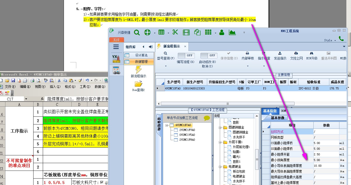351x185 pixels.
Task: Select the 2V2MC1FVA0 tree node
Action: click(187, 130)
